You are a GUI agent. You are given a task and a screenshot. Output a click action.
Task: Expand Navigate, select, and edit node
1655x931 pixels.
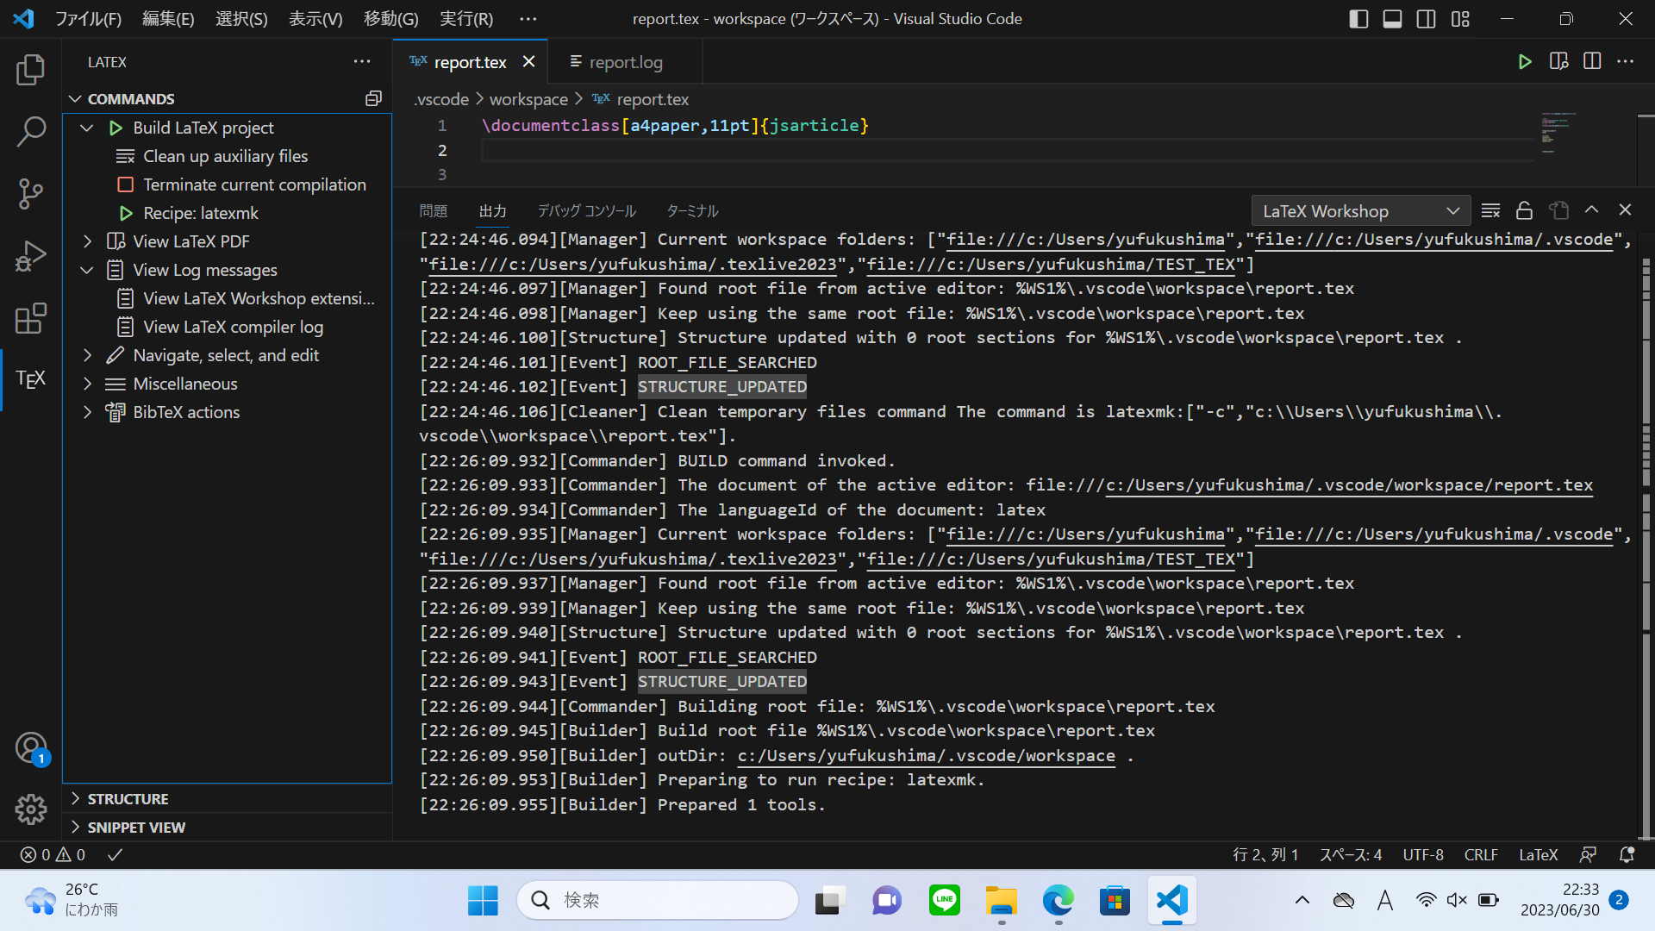coord(87,356)
